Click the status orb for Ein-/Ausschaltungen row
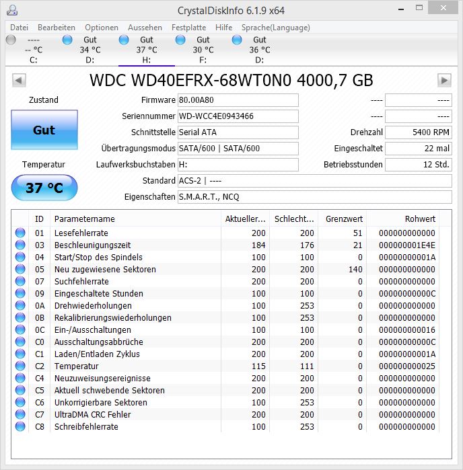Viewport: 463px width, 470px height. (x=20, y=329)
